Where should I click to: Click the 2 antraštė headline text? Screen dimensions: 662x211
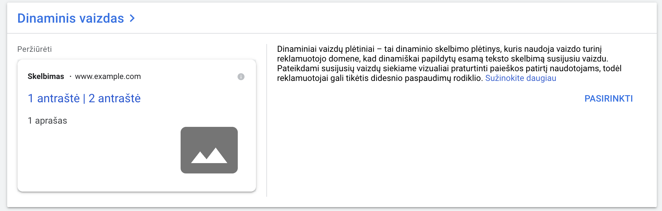coord(115,98)
